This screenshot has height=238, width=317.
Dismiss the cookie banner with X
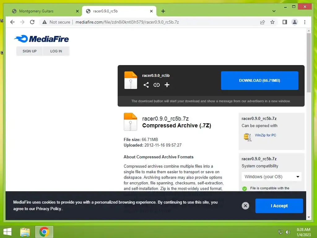[x=245, y=206]
